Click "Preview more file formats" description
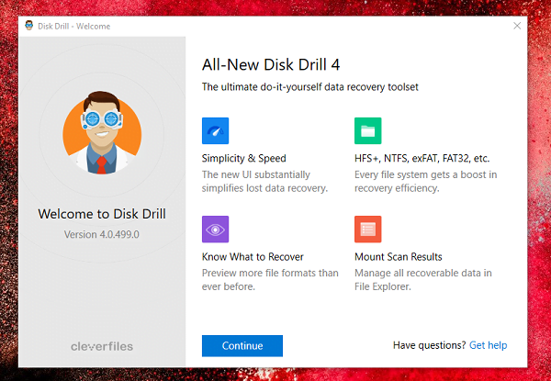 270,280
